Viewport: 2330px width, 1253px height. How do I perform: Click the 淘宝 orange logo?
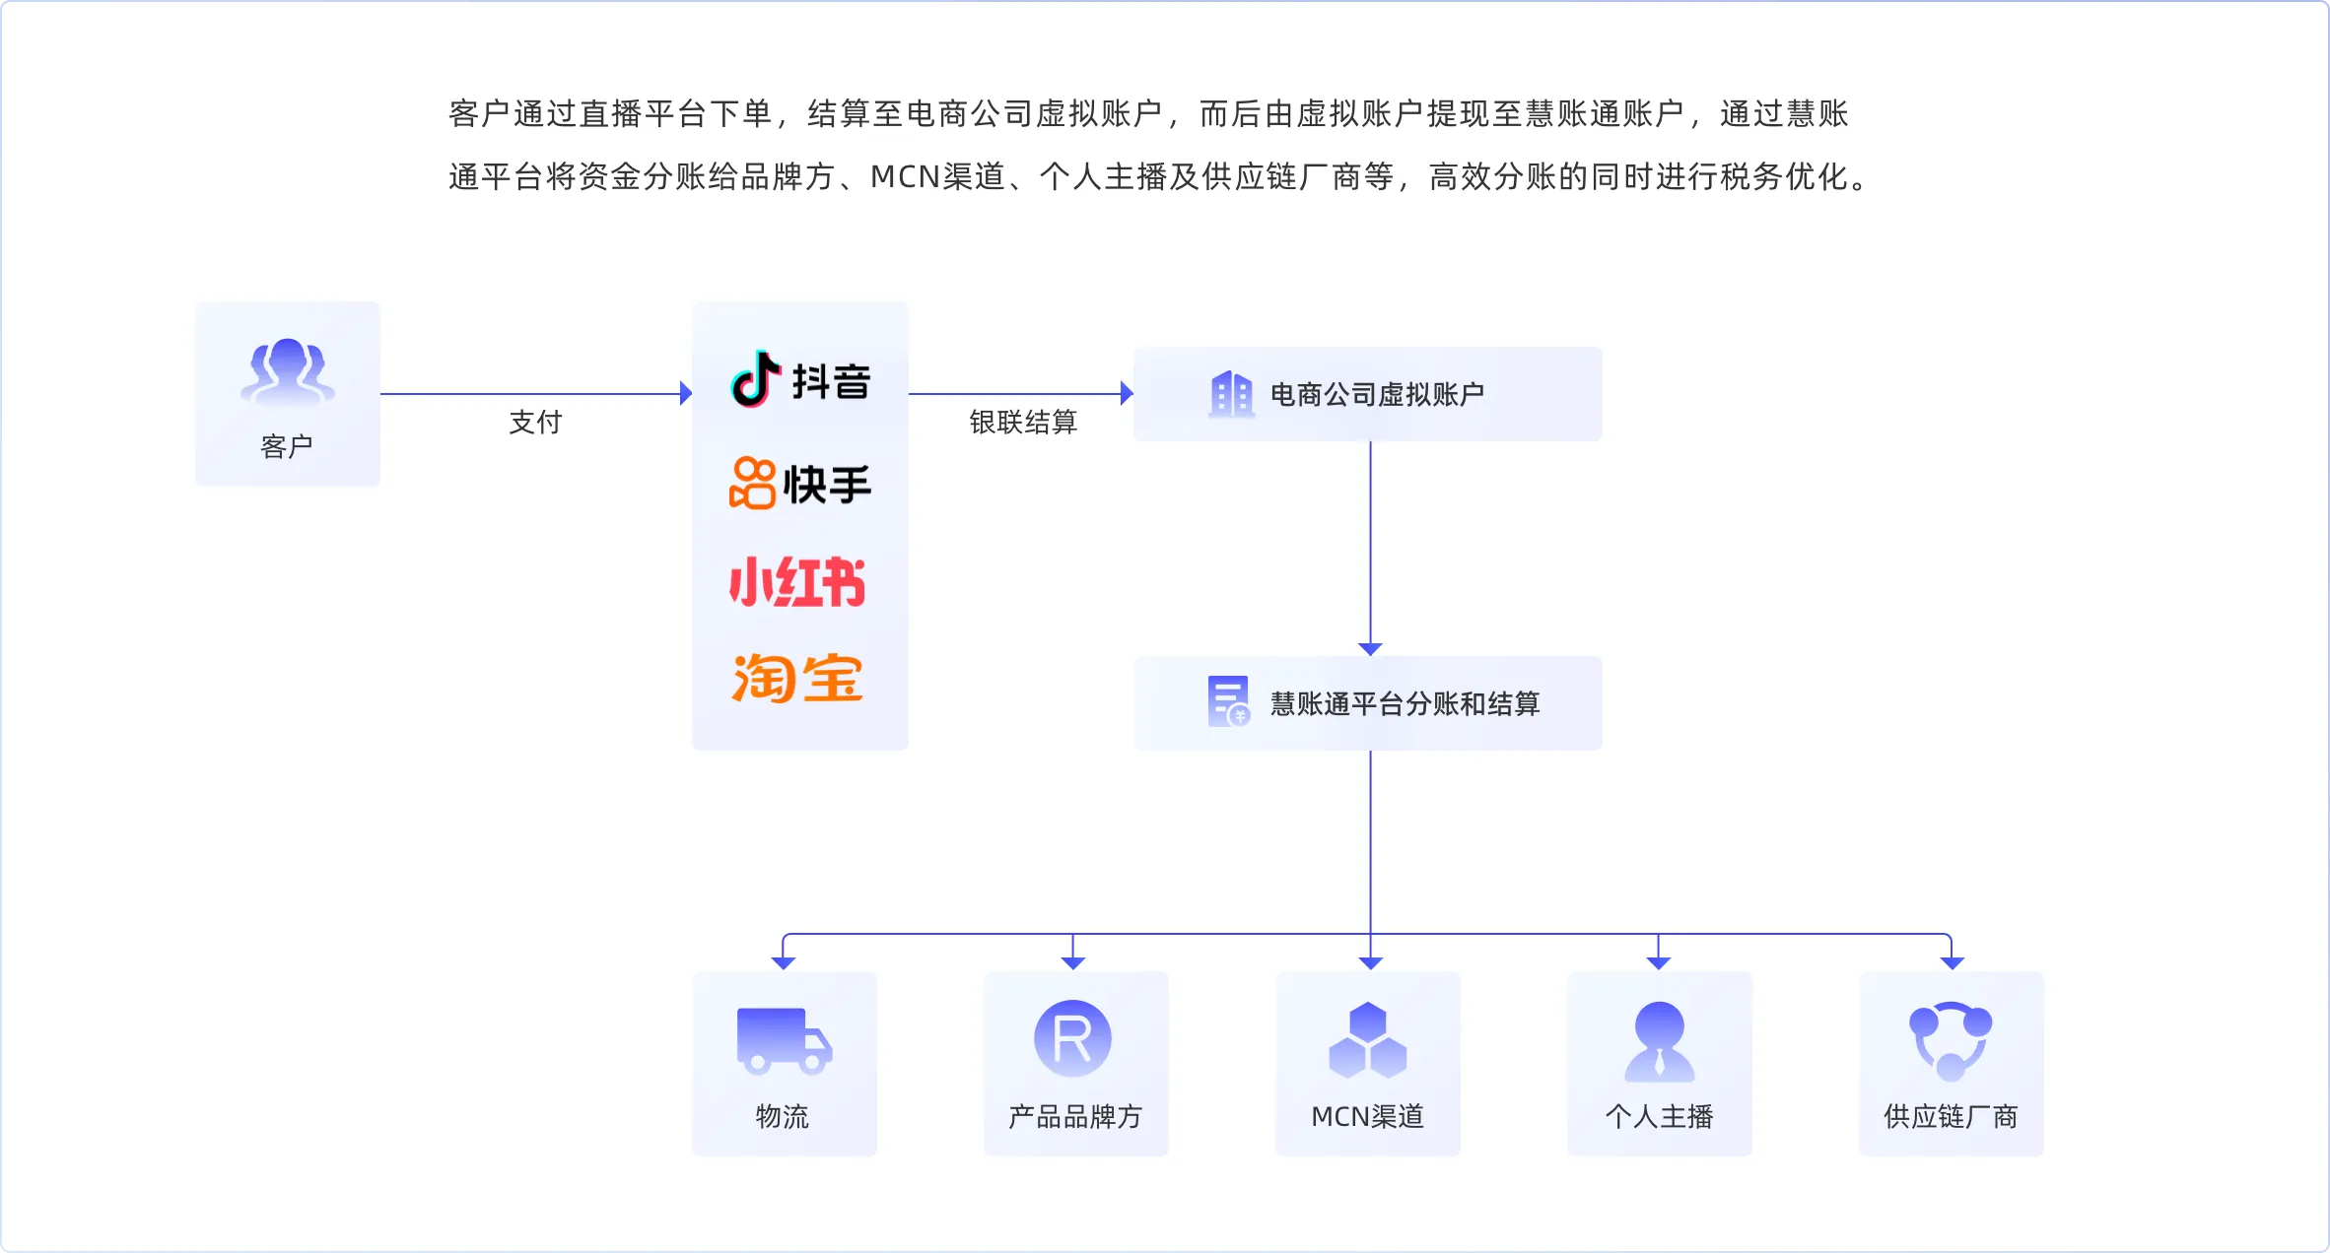pyautogui.click(x=797, y=678)
